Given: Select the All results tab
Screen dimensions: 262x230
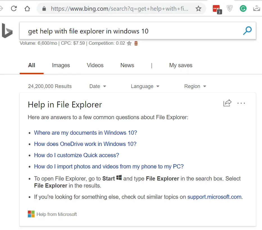Looking at the screenshot, I should pos(31,65).
